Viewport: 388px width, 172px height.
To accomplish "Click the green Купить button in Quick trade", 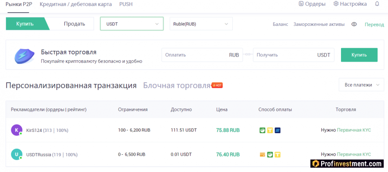I will point(359,55).
